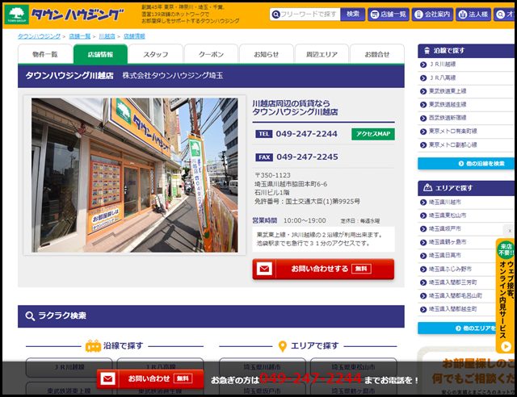Select the pin icon beside エリアで探す
The height and width of the screenshot is (397, 517).
[282, 346]
